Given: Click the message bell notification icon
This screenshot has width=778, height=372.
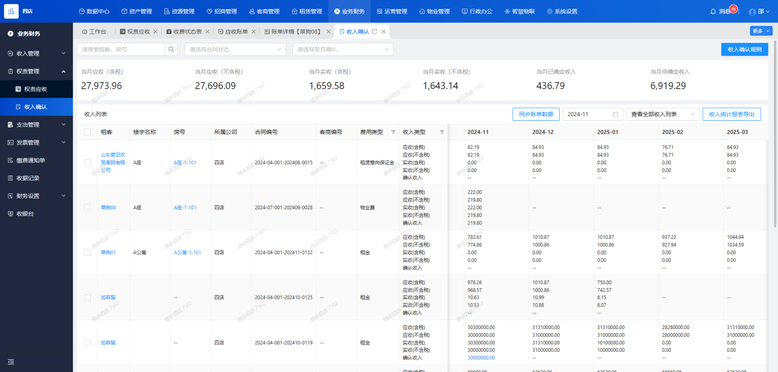Looking at the screenshot, I should coord(713,11).
